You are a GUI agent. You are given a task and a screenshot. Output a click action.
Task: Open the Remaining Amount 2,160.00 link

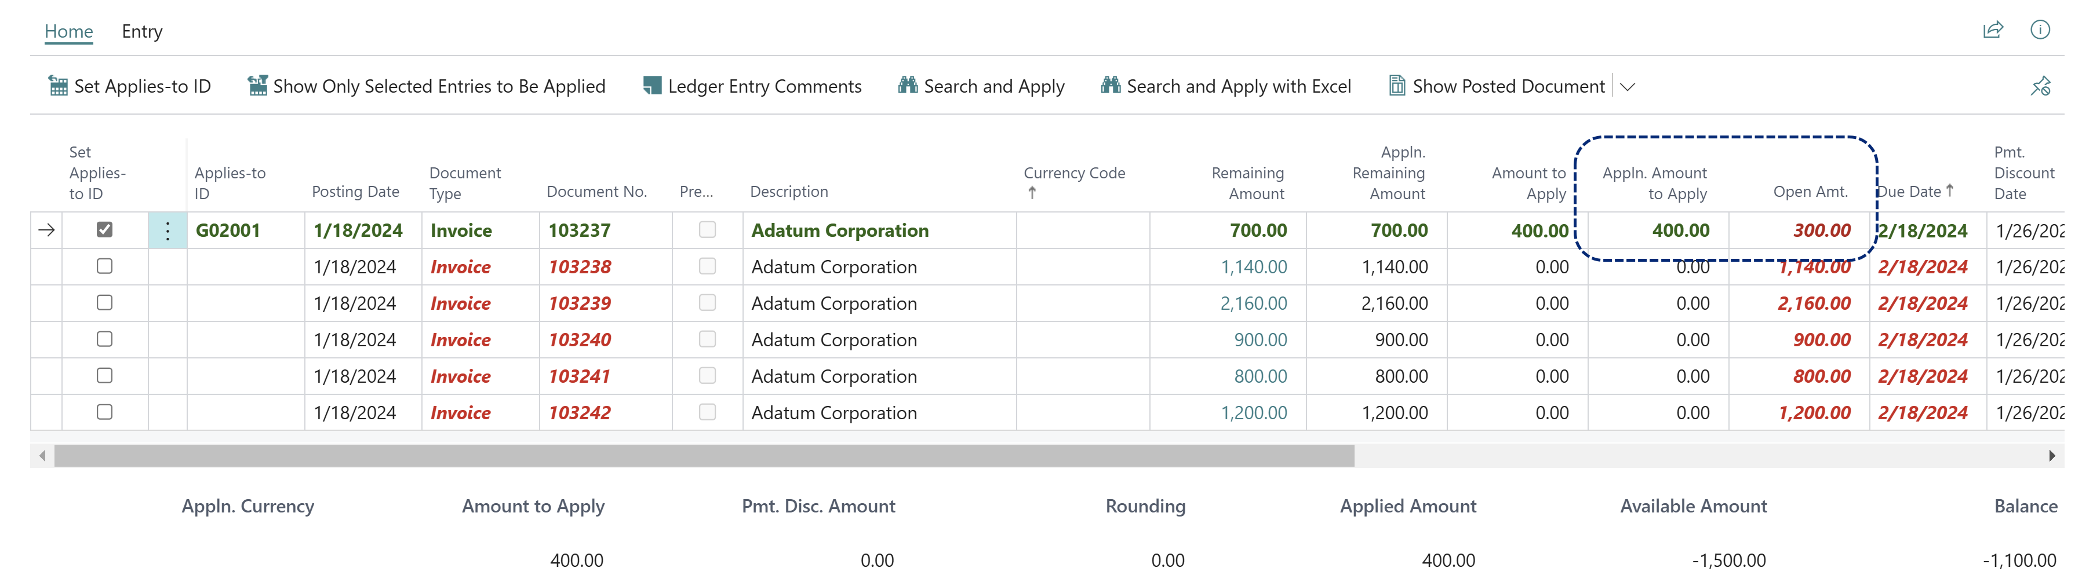[x=1254, y=303]
